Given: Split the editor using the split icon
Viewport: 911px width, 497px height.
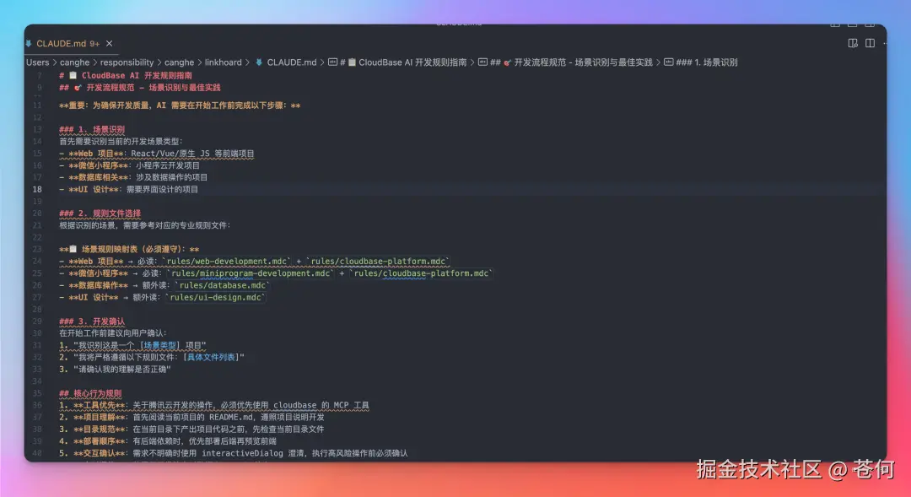Looking at the screenshot, I should tap(871, 43).
